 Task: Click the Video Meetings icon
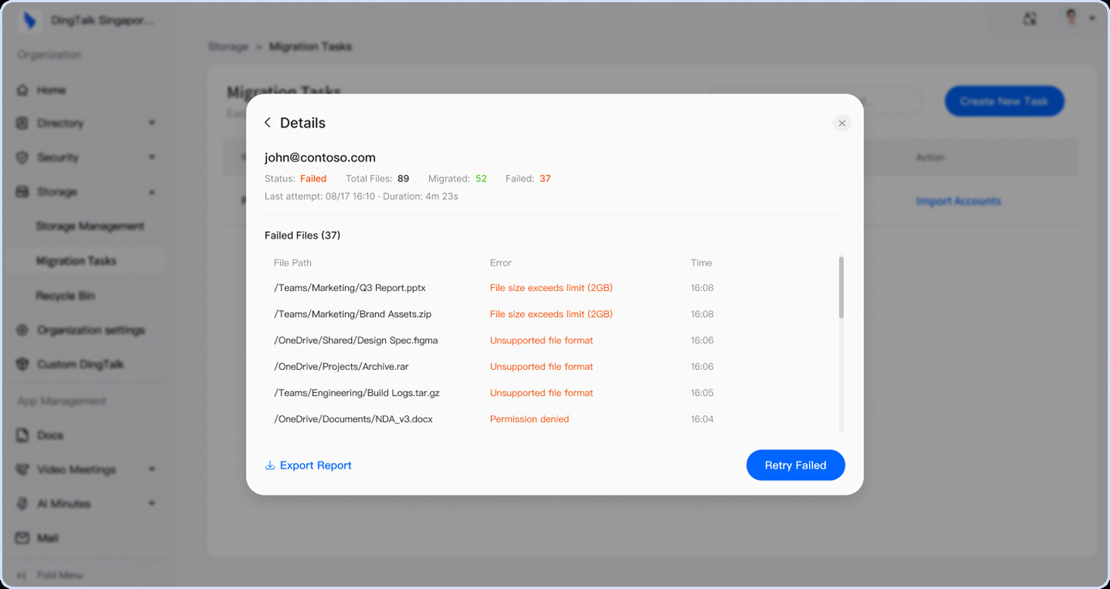pos(23,470)
